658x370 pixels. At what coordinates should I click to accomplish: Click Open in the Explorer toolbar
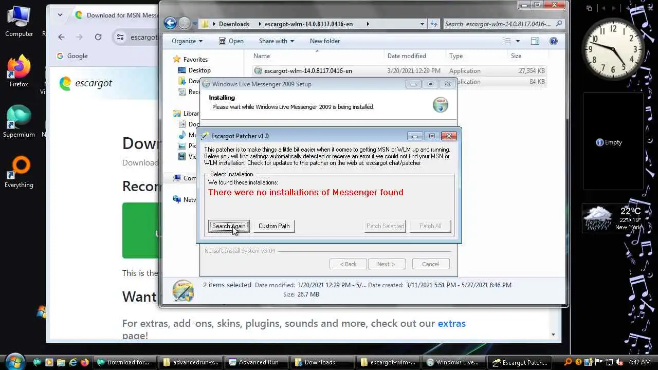click(231, 41)
